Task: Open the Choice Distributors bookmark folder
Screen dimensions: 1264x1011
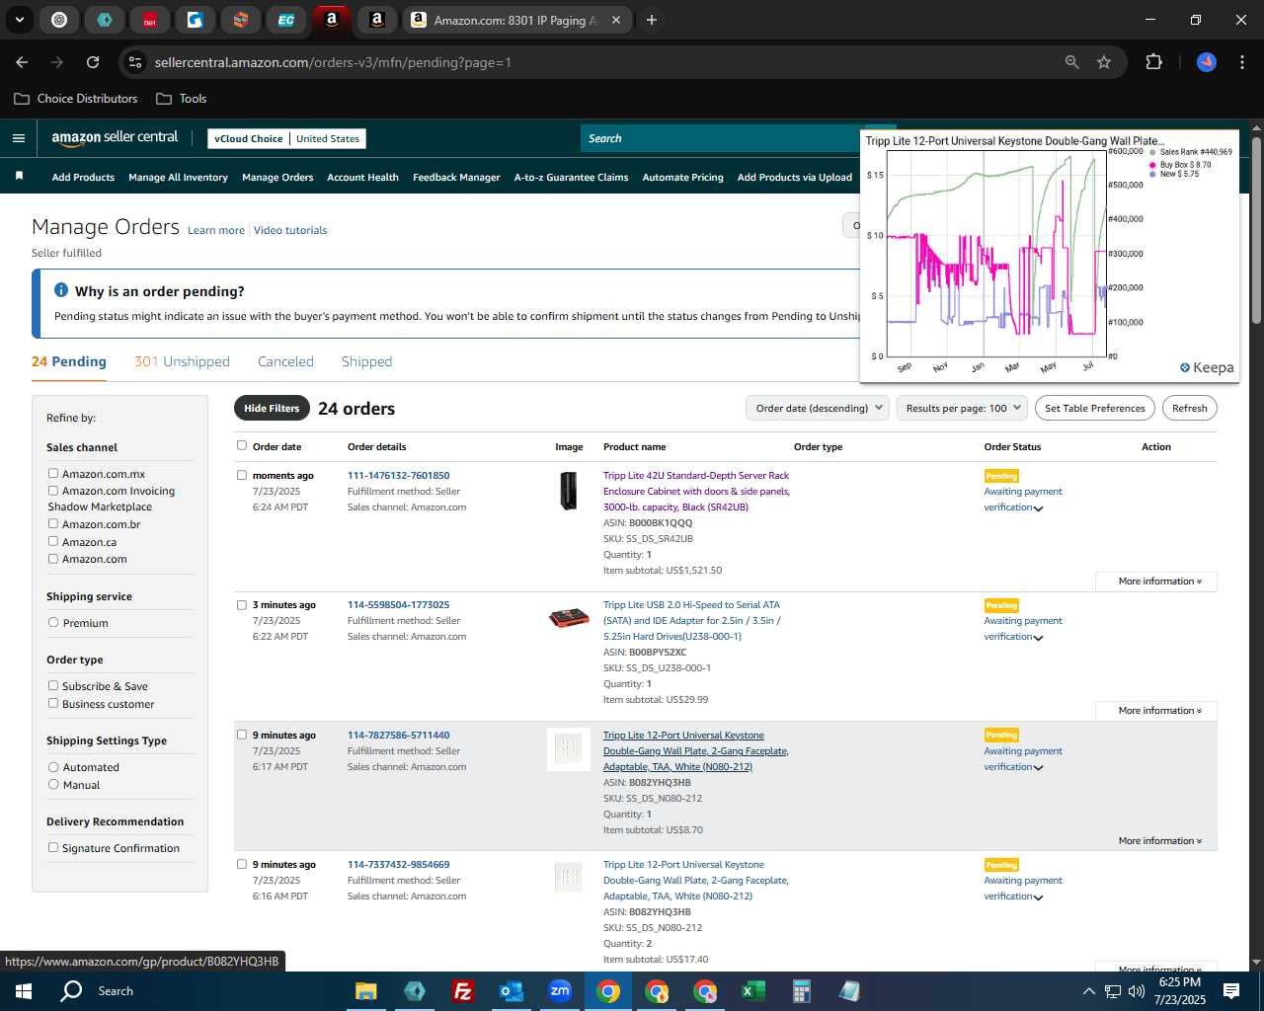Action: (76, 99)
